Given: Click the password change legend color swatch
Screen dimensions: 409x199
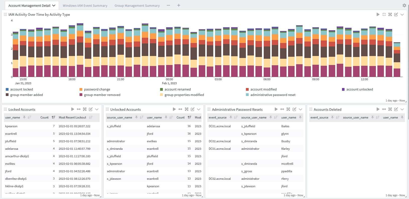Looking at the screenshot, I should point(81,89).
